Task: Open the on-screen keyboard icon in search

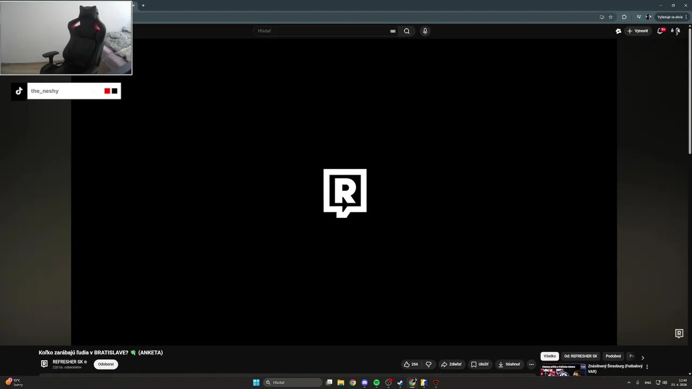Action: (x=393, y=31)
